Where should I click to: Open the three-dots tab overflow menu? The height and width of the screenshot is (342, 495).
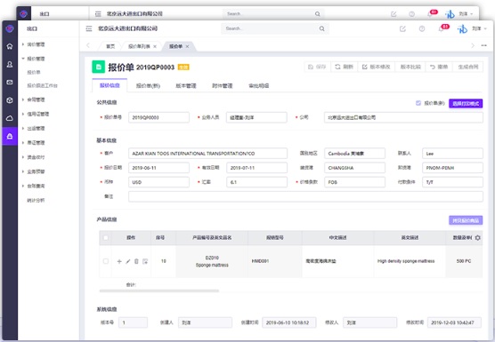point(484,45)
